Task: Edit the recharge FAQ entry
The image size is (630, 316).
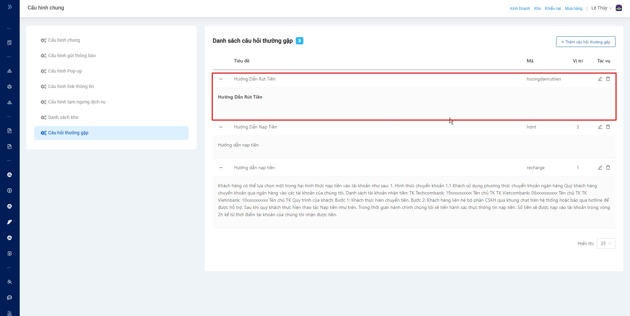Action: (x=600, y=168)
